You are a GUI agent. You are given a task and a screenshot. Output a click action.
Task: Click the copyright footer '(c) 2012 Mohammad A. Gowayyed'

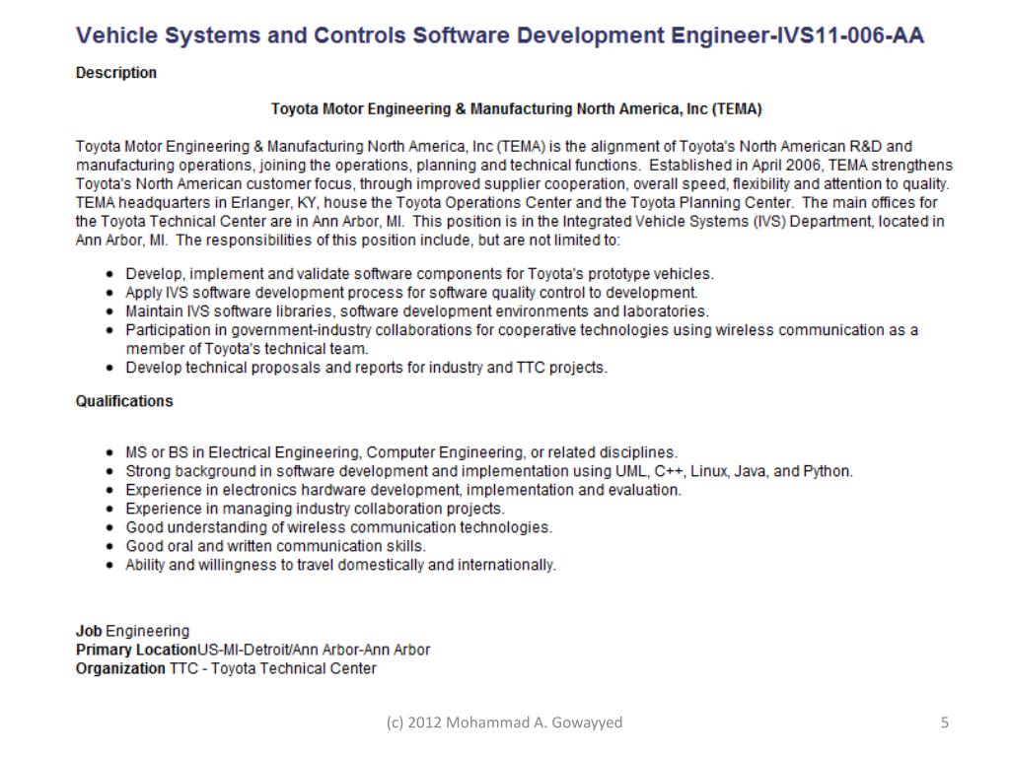pos(504,723)
